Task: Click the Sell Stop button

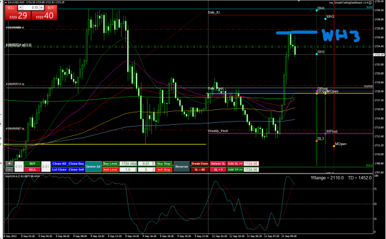Action: coord(164,170)
